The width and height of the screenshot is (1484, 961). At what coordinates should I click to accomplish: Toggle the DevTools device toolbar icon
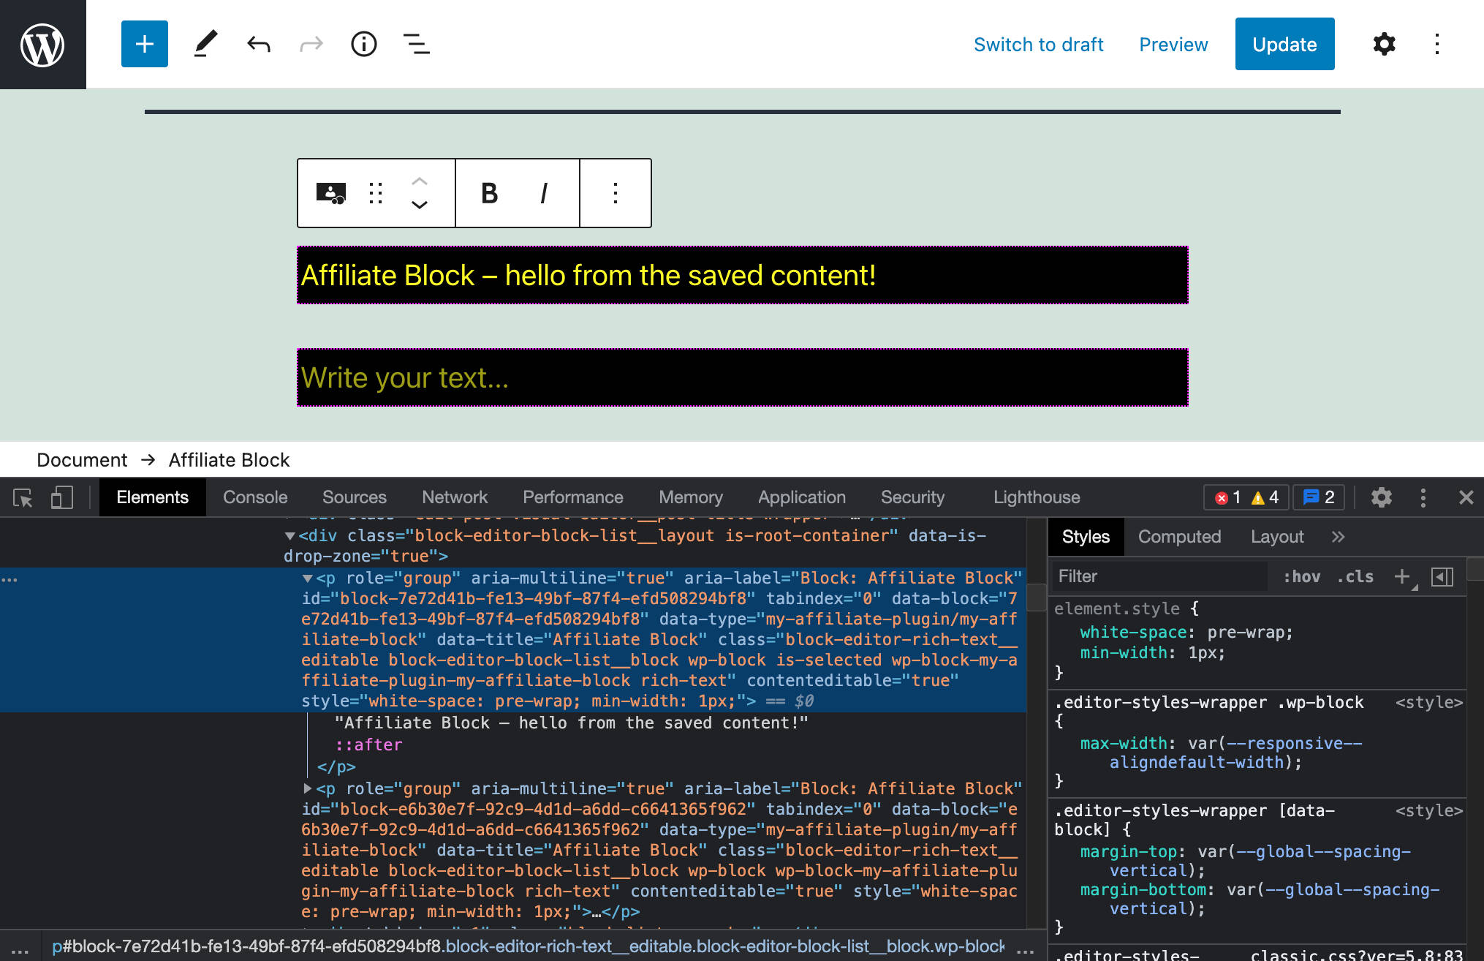coord(61,498)
